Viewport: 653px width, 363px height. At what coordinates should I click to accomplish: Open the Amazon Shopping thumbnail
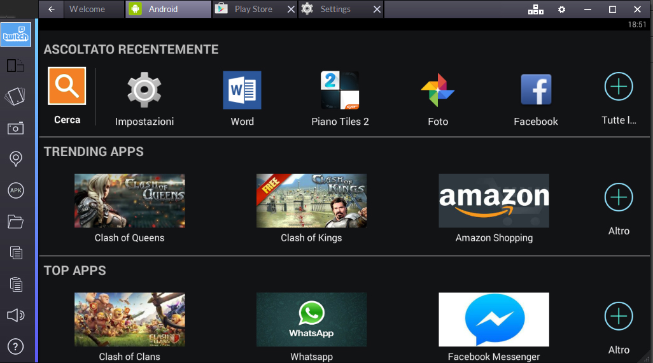coord(494,201)
